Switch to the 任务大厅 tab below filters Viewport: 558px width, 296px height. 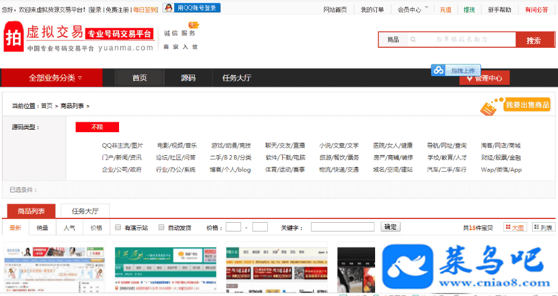90,211
